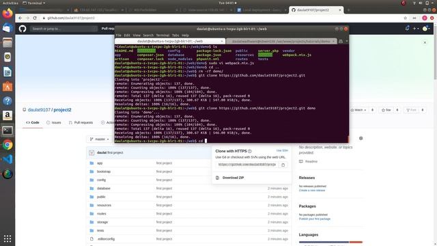Switch to the second terminal tab
The height and width of the screenshot is (246, 437).
pyautogui.click(x=281, y=41)
